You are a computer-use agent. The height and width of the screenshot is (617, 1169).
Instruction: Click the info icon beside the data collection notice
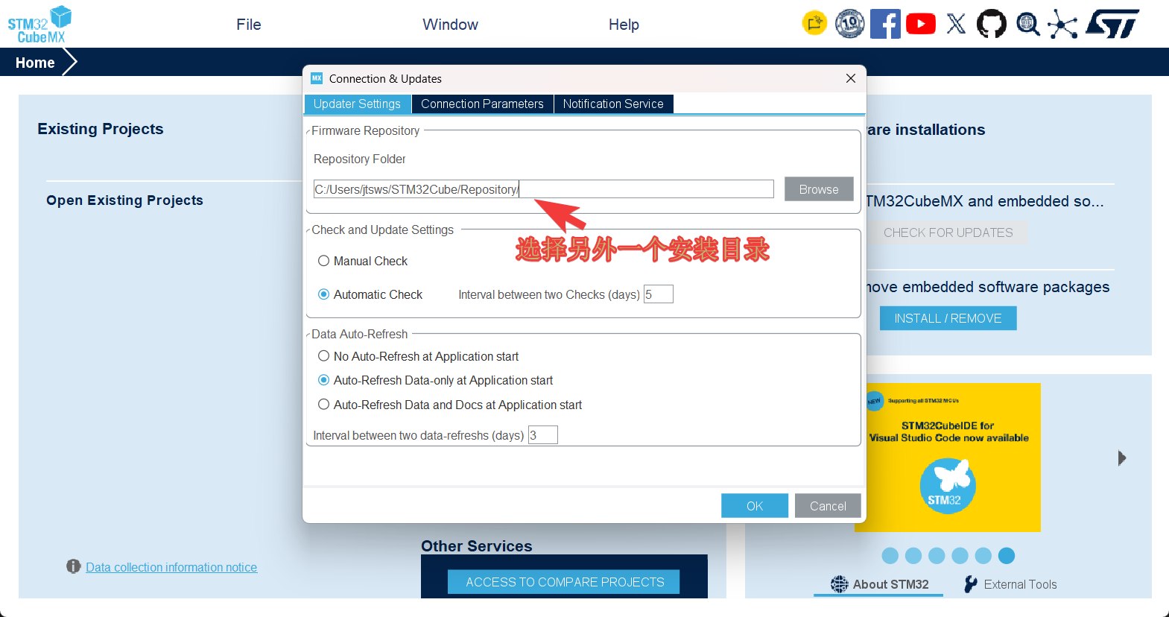pyautogui.click(x=73, y=566)
